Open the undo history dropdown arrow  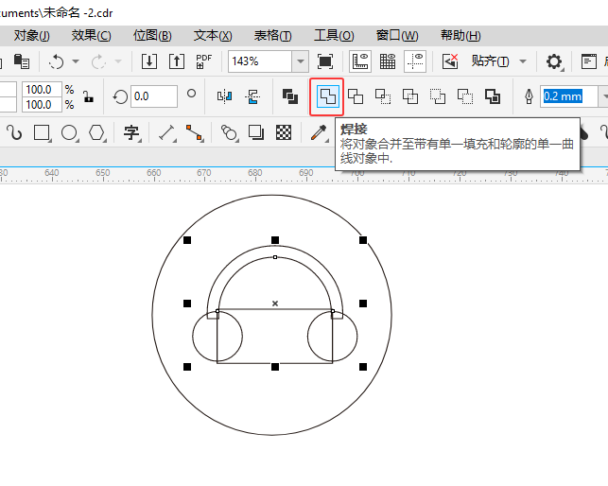tap(76, 61)
